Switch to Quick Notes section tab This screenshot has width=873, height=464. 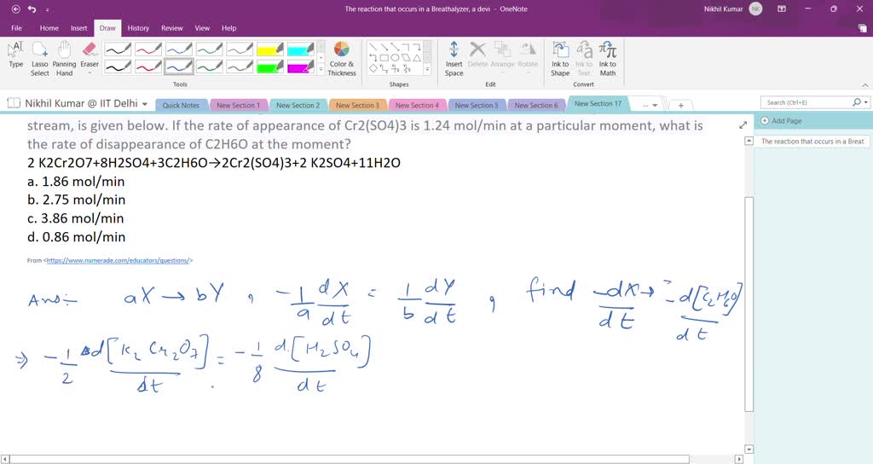pyautogui.click(x=181, y=105)
